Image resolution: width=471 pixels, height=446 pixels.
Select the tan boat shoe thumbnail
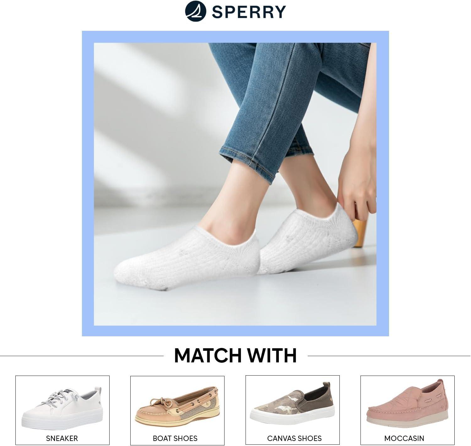click(177, 406)
